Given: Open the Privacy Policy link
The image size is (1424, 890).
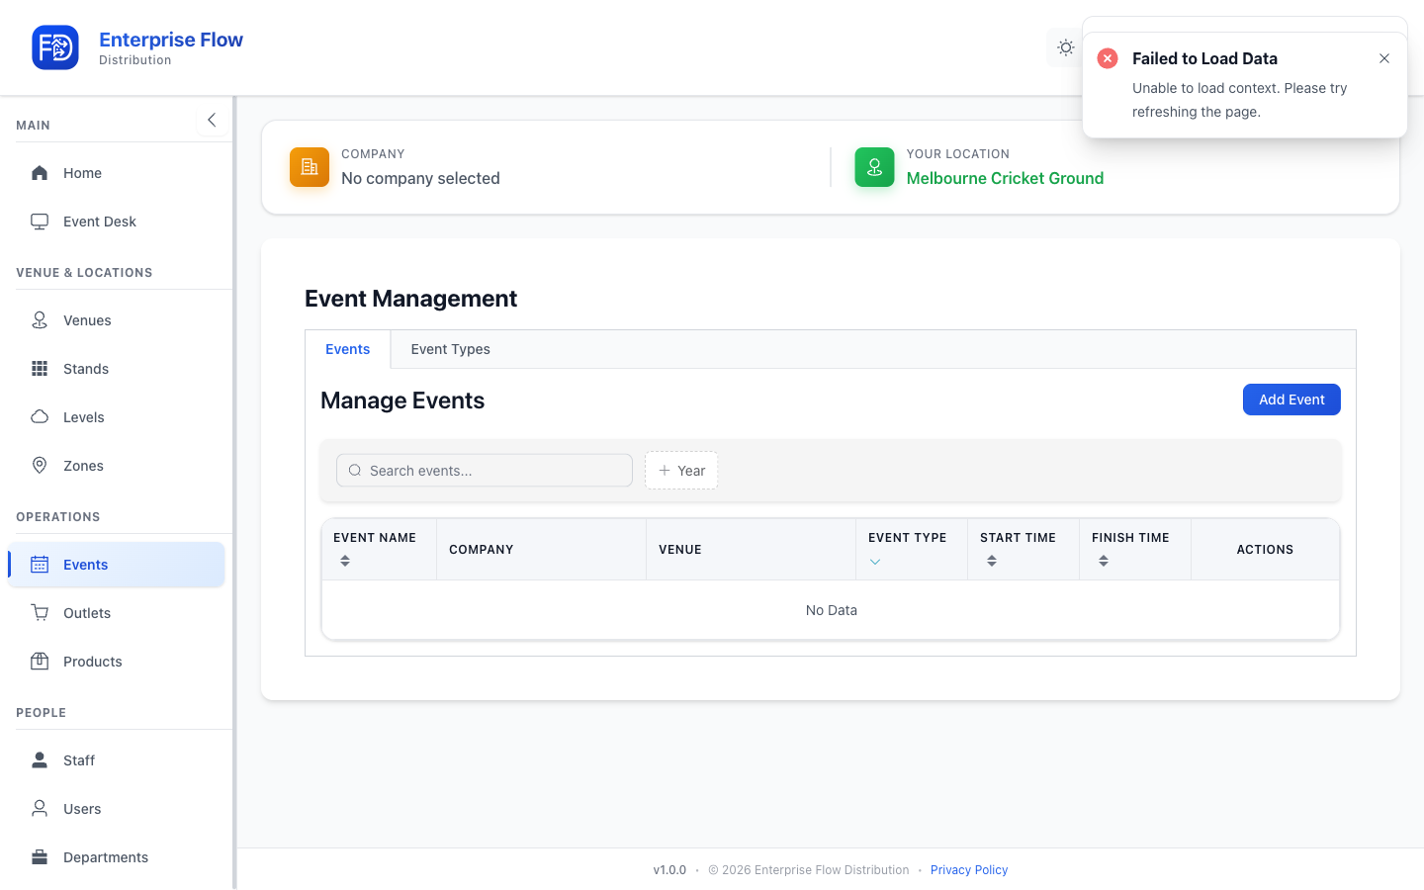Looking at the screenshot, I should 969,870.
